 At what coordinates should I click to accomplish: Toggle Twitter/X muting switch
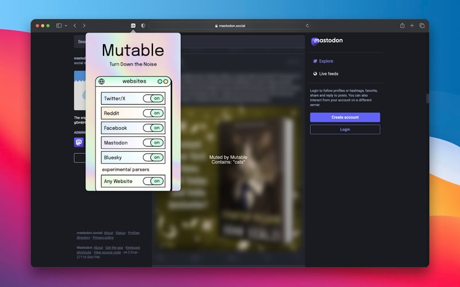(153, 98)
